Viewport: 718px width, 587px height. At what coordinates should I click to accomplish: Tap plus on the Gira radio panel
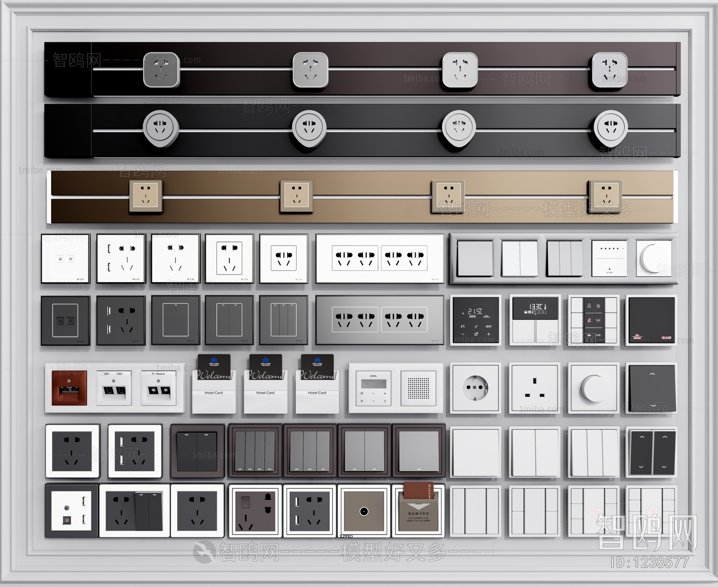(x=385, y=394)
